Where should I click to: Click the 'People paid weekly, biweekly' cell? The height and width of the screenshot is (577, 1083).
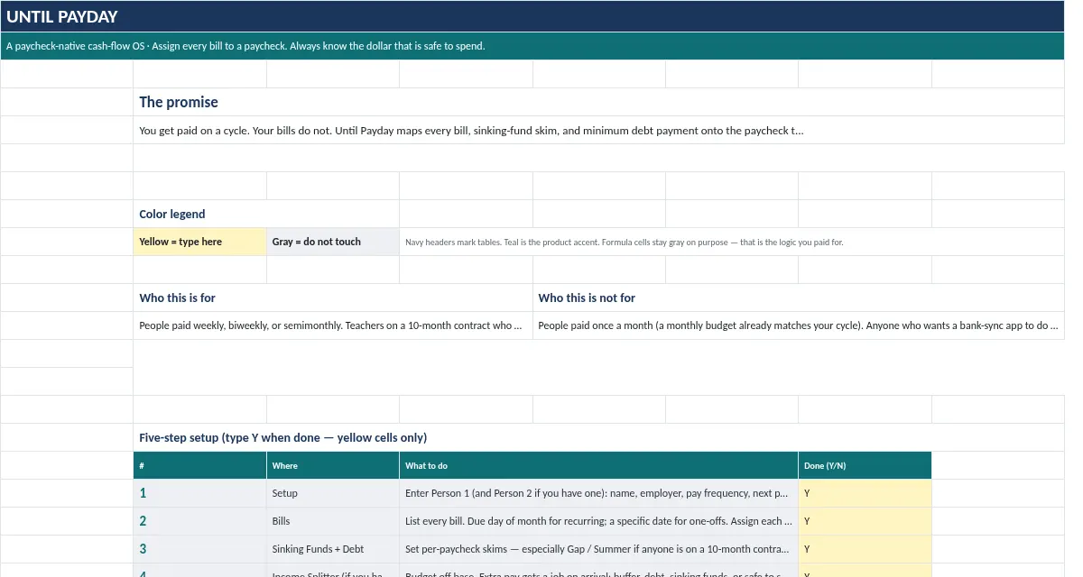click(333, 325)
